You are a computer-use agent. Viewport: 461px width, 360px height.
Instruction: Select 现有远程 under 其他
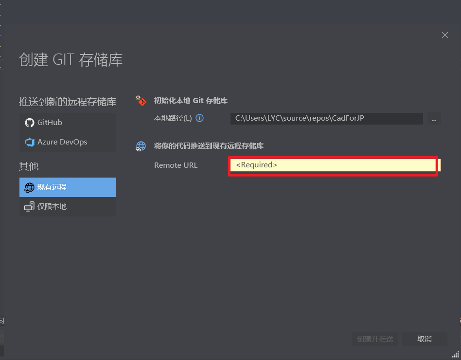tap(67, 187)
